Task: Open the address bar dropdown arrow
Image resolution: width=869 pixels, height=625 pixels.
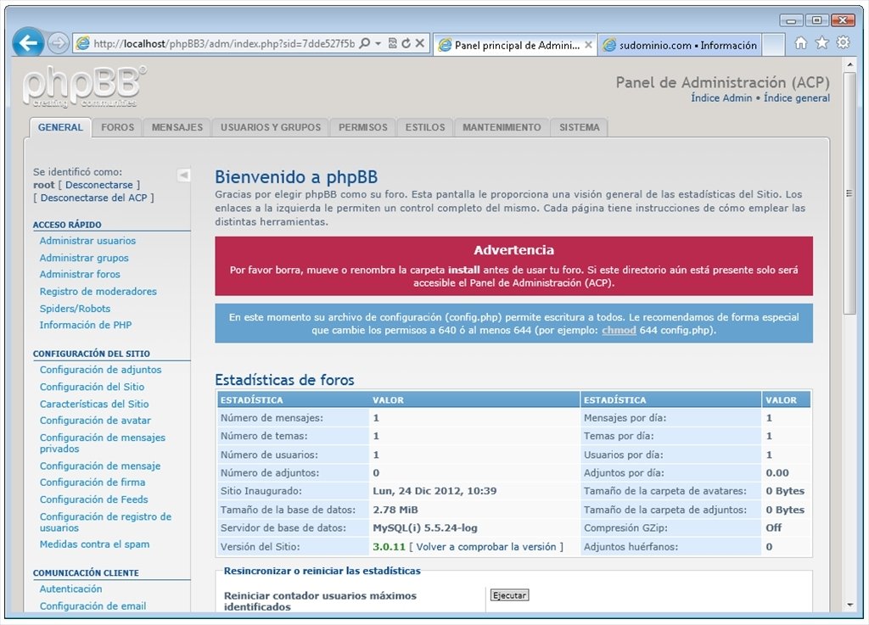Action: tap(378, 43)
